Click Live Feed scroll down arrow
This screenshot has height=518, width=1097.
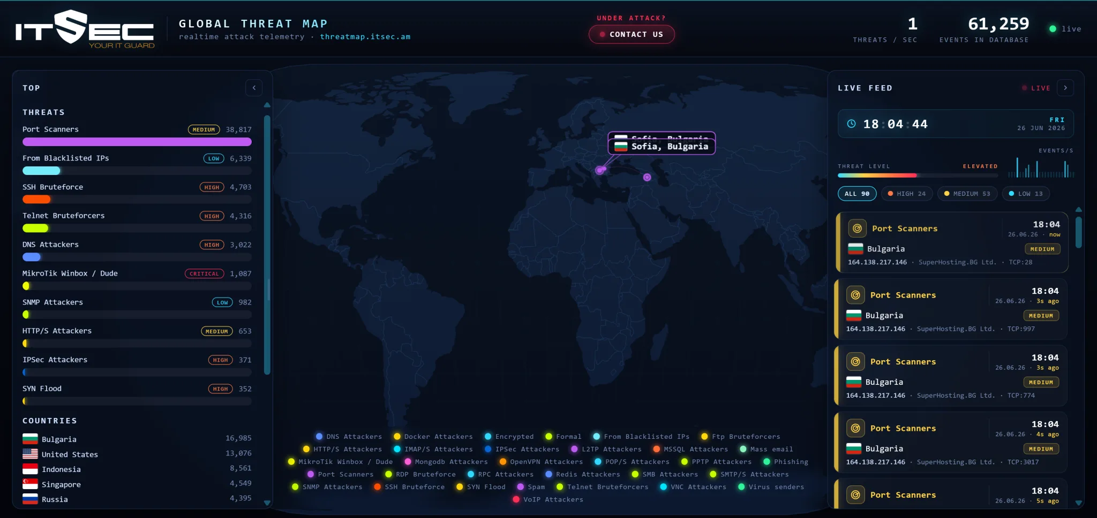tap(1079, 503)
